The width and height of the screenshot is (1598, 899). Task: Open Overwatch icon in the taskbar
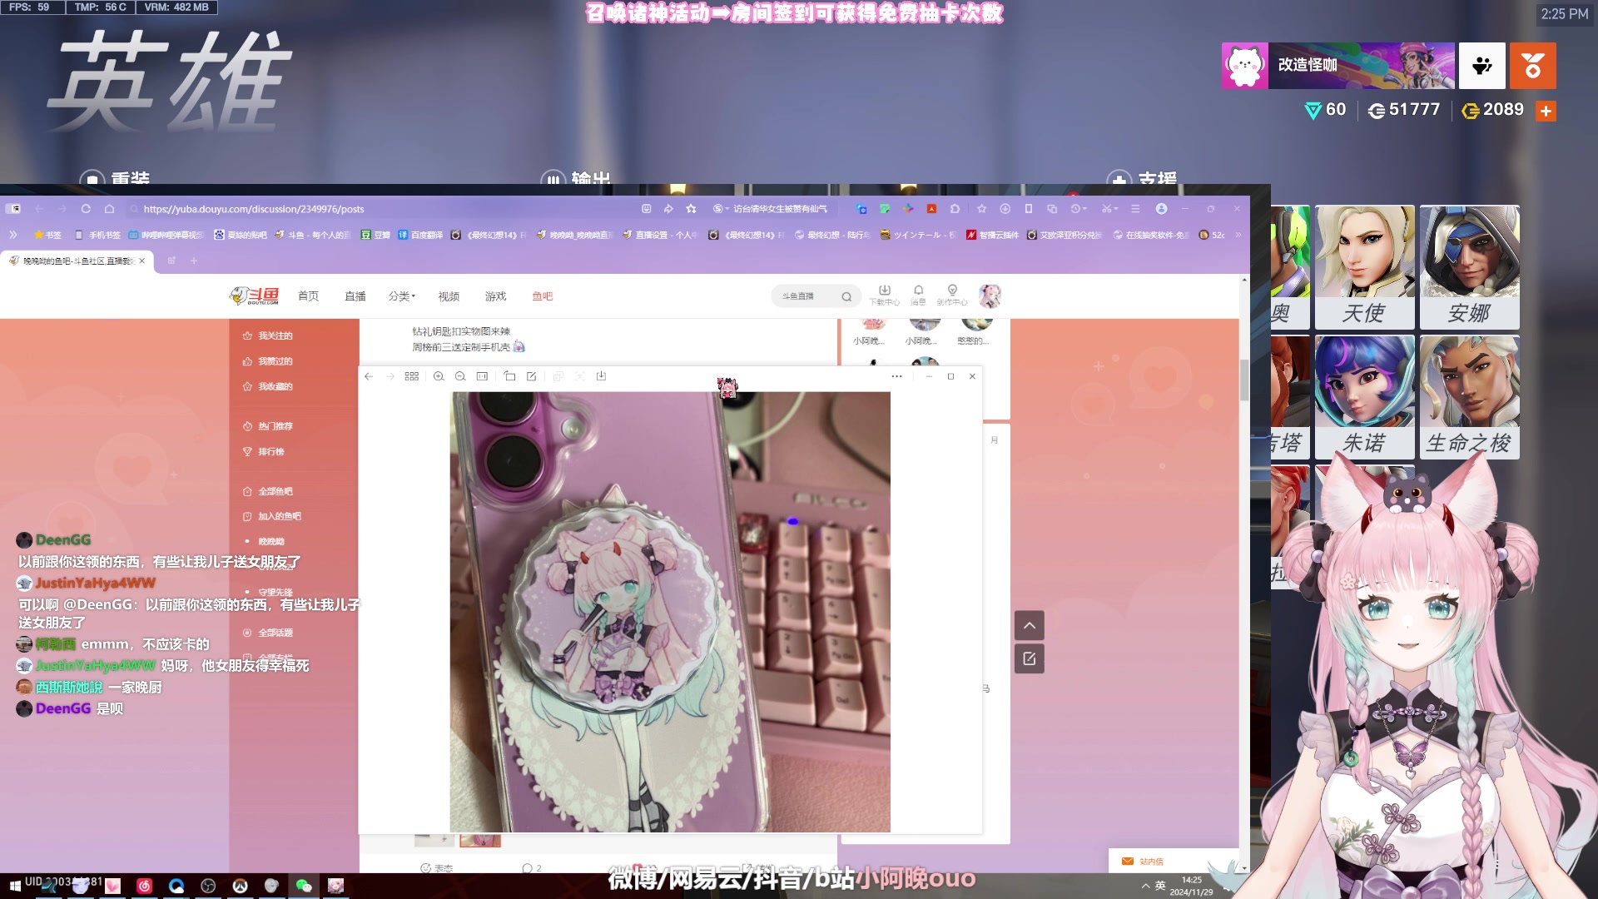click(241, 886)
